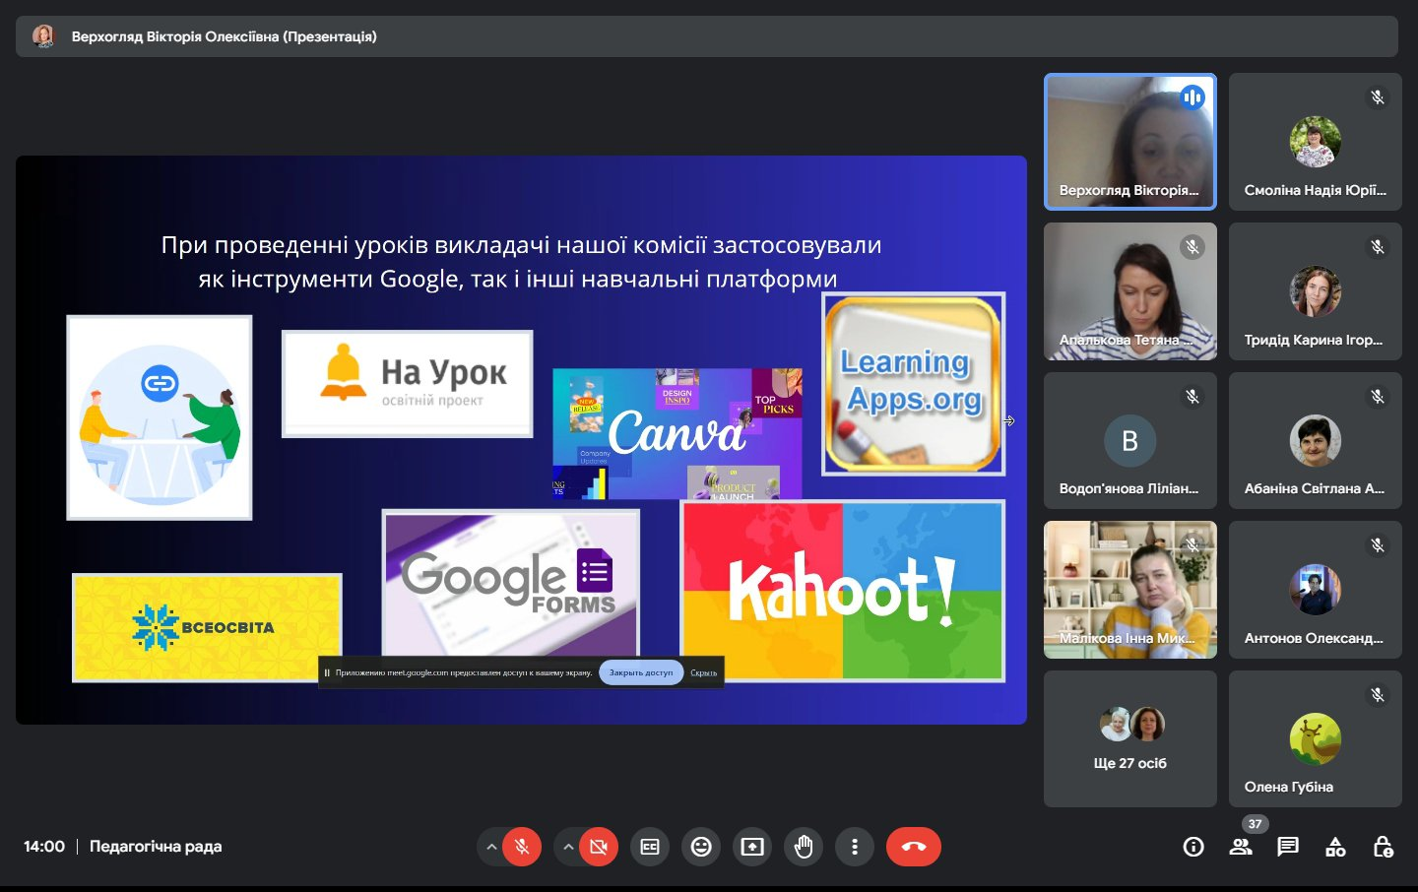Open the Ще 27 осіб tile
Viewport: 1418px width, 892px height.
pos(1130,739)
